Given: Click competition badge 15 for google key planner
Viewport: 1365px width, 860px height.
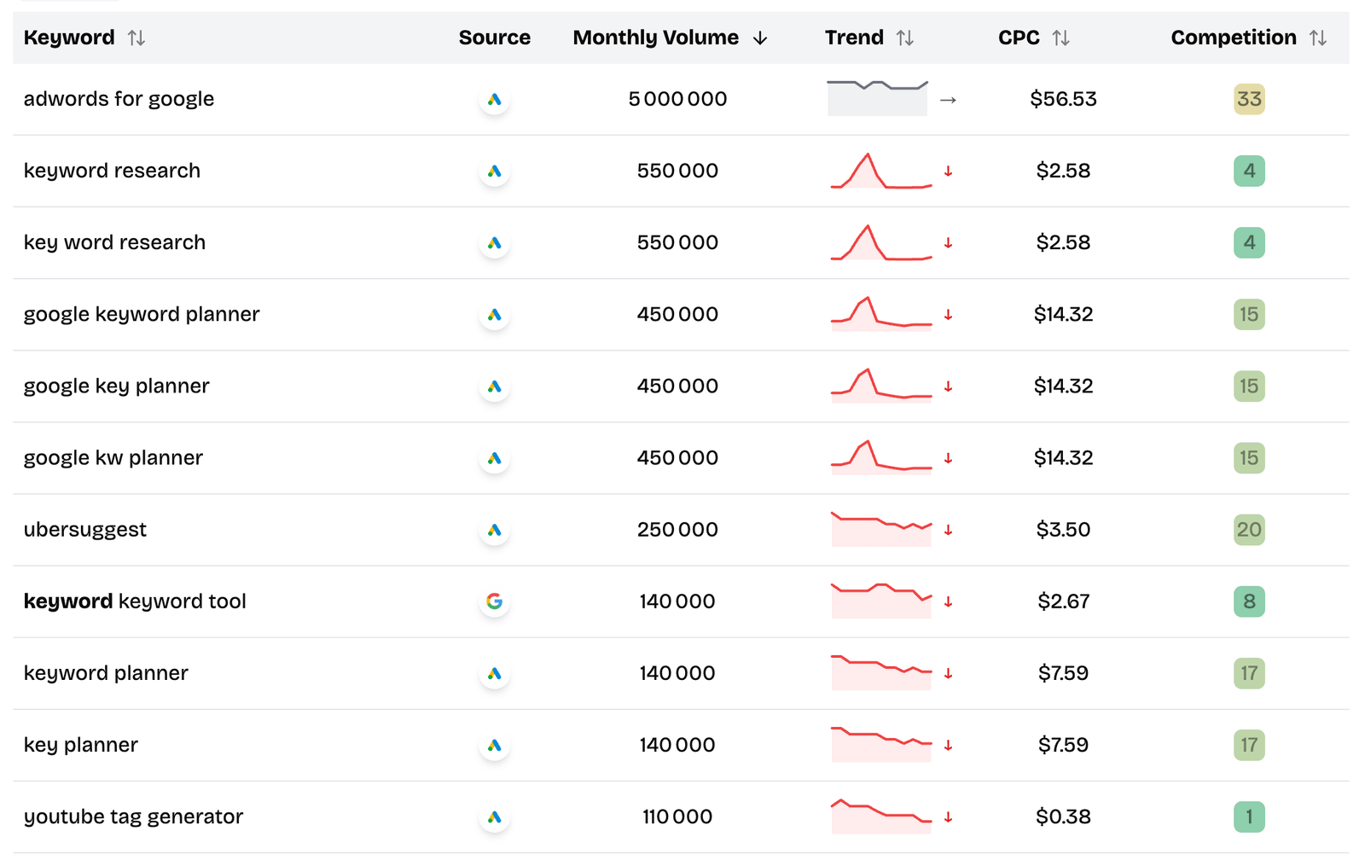Looking at the screenshot, I should click(1249, 386).
